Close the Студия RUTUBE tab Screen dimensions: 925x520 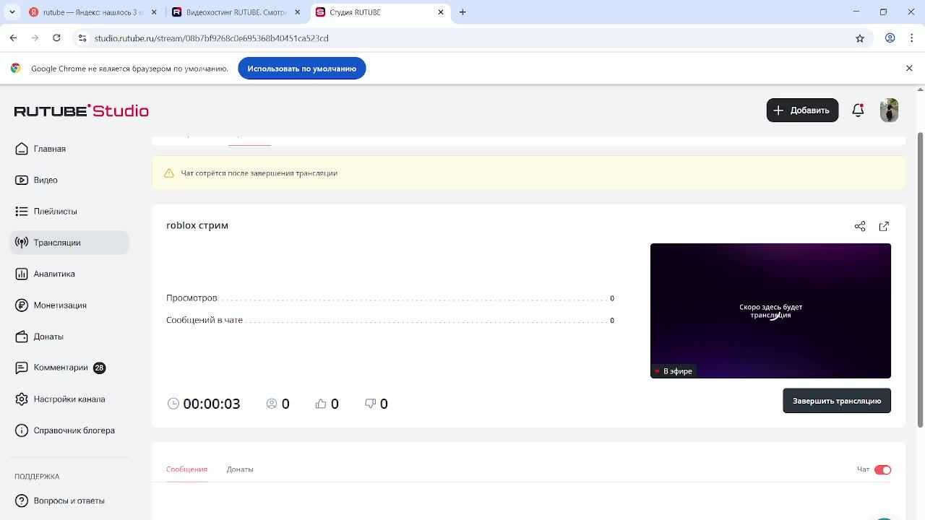441,12
